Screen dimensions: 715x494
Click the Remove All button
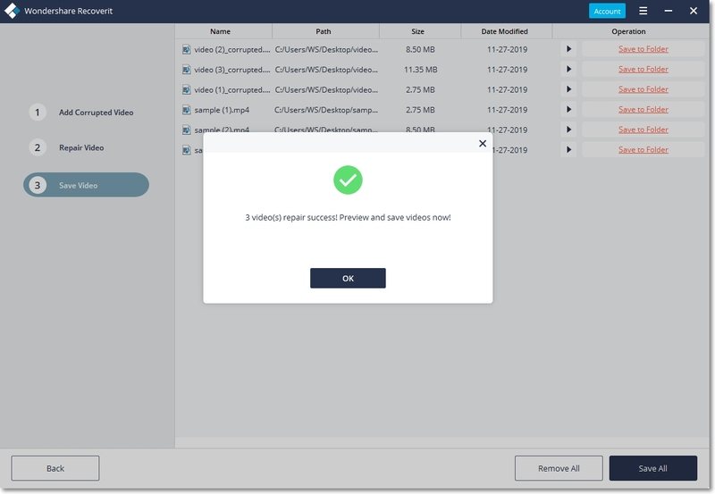(x=558, y=468)
